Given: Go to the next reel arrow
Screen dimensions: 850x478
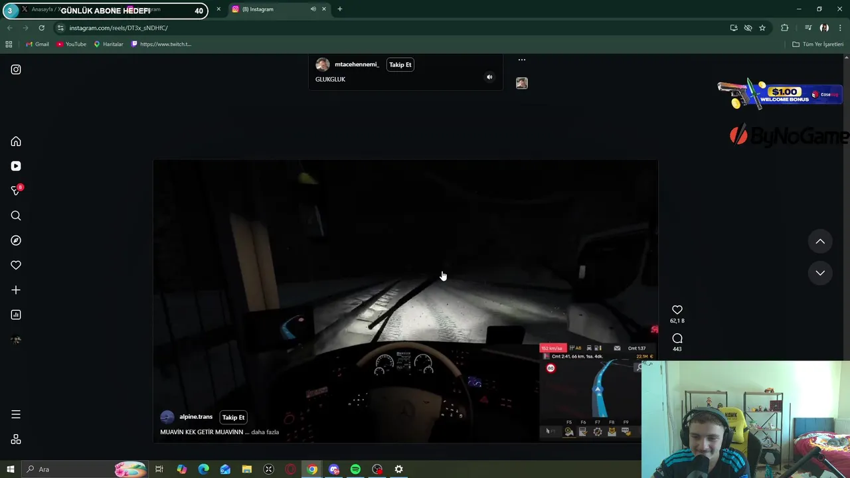Looking at the screenshot, I should (x=820, y=273).
